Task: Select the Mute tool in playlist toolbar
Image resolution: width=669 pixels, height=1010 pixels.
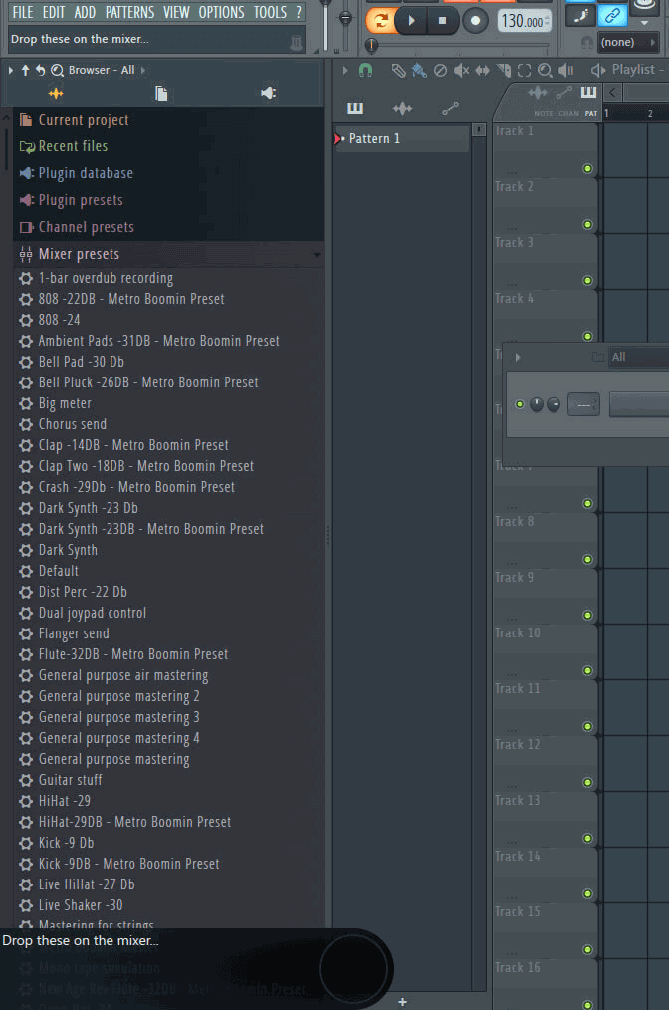Action: tap(461, 70)
